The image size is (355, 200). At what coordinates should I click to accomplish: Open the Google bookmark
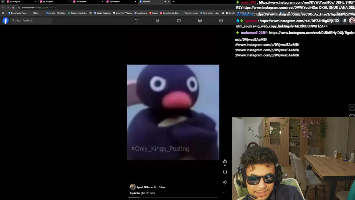click(x=230, y=13)
